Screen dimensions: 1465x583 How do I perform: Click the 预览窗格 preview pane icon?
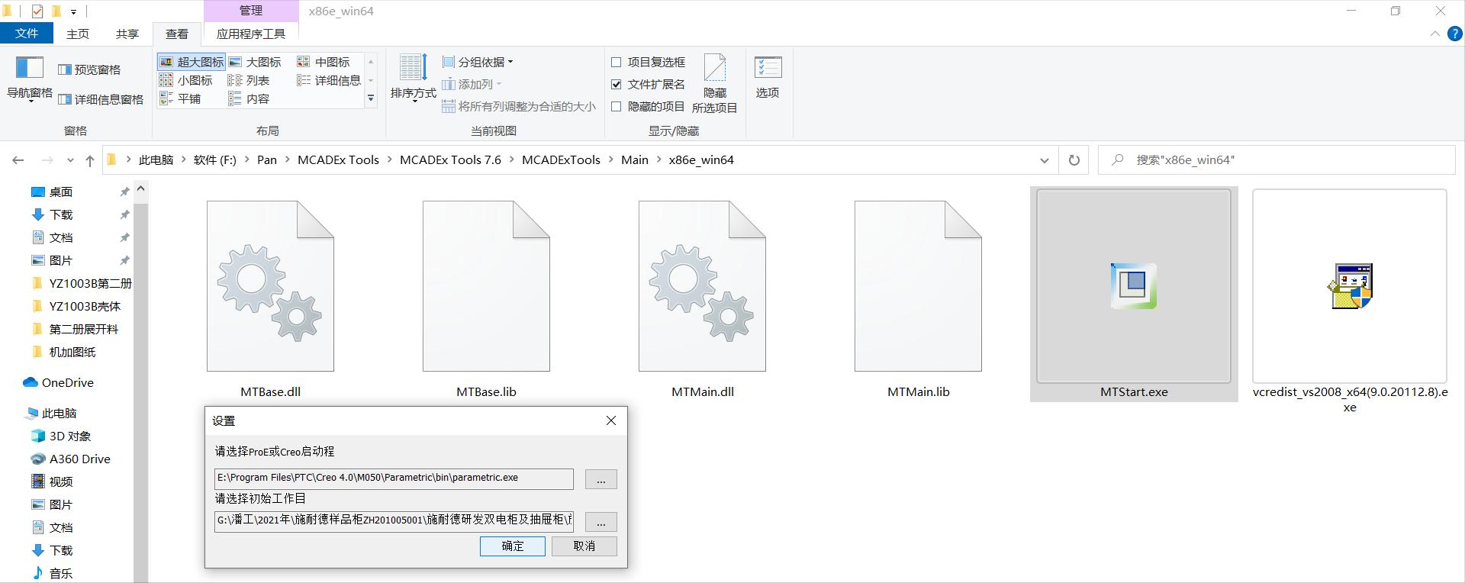coord(65,69)
